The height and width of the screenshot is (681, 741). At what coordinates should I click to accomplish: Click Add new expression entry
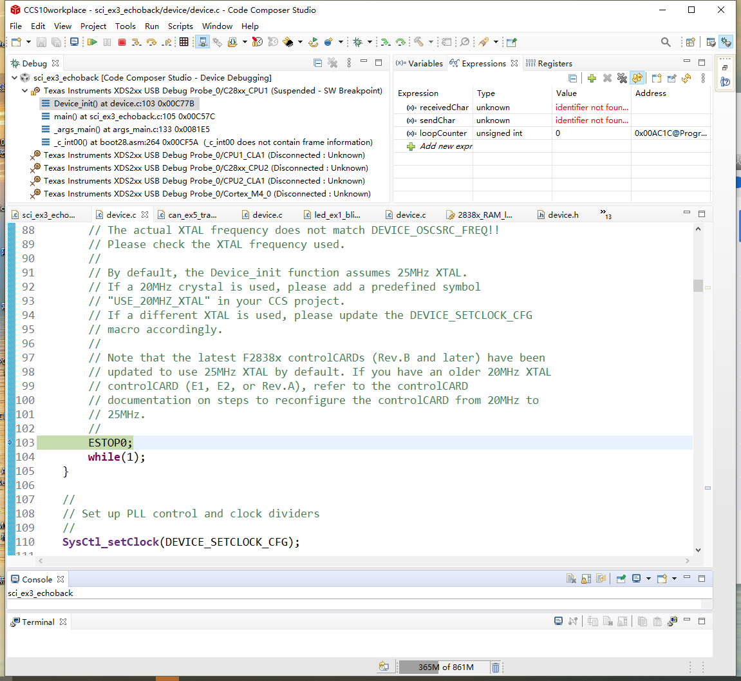point(446,146)
